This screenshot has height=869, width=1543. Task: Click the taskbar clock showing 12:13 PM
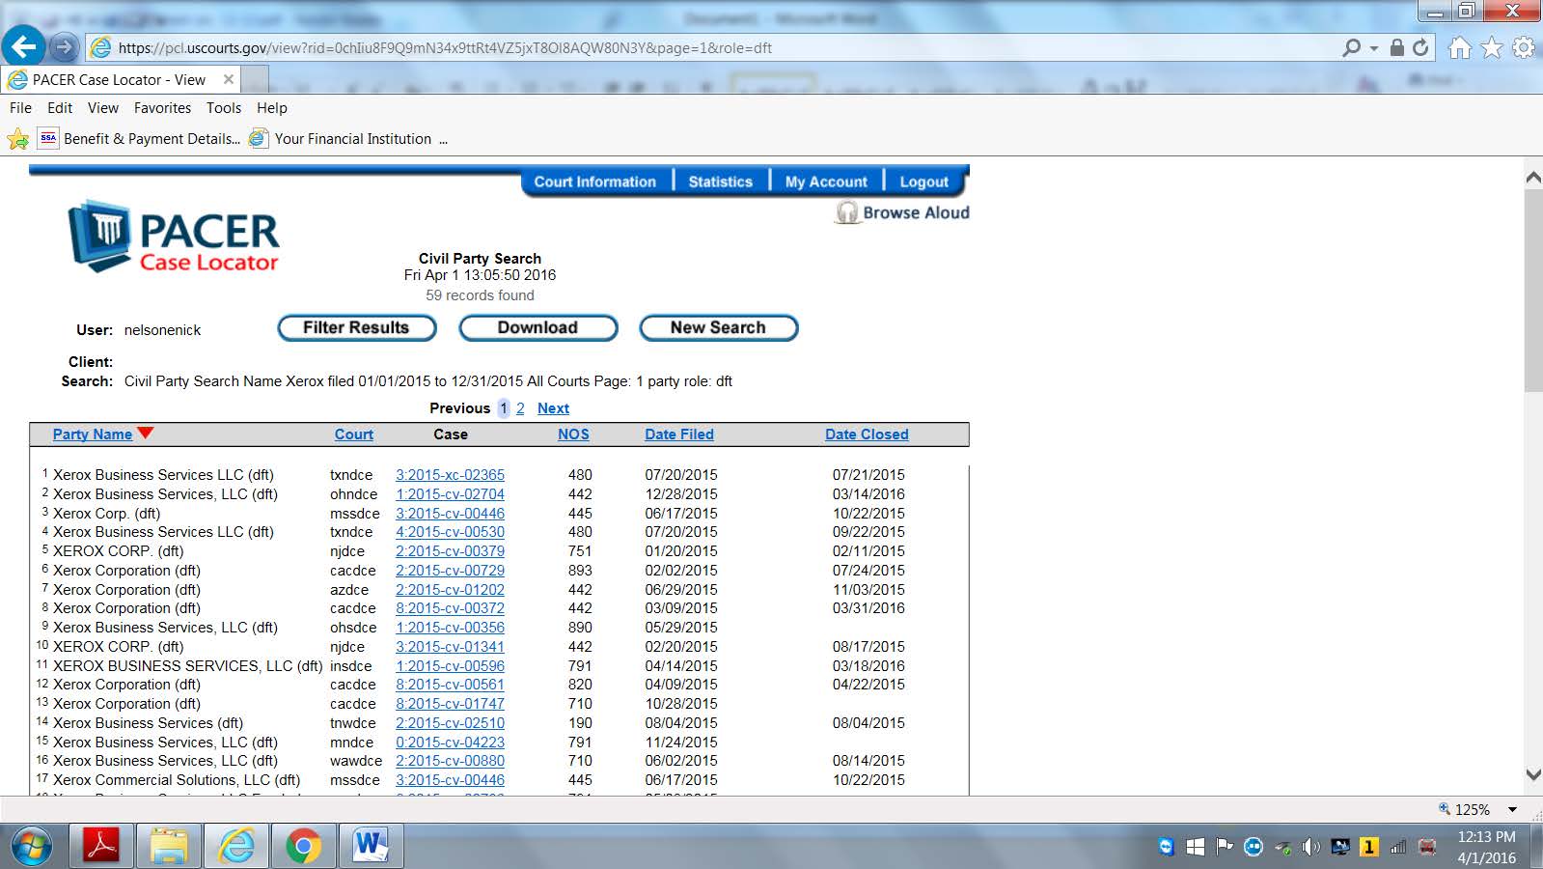point(1486,847)
